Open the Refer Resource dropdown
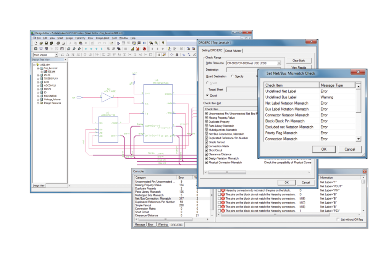Image resolution: width=391 pixels, height=261 pixels. tap(279, 63)
